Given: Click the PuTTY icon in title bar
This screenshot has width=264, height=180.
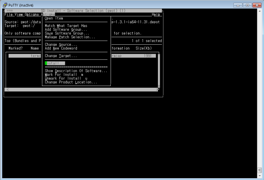Looking at the screenshot, I should pyautogui.click(x=5, y=5).
